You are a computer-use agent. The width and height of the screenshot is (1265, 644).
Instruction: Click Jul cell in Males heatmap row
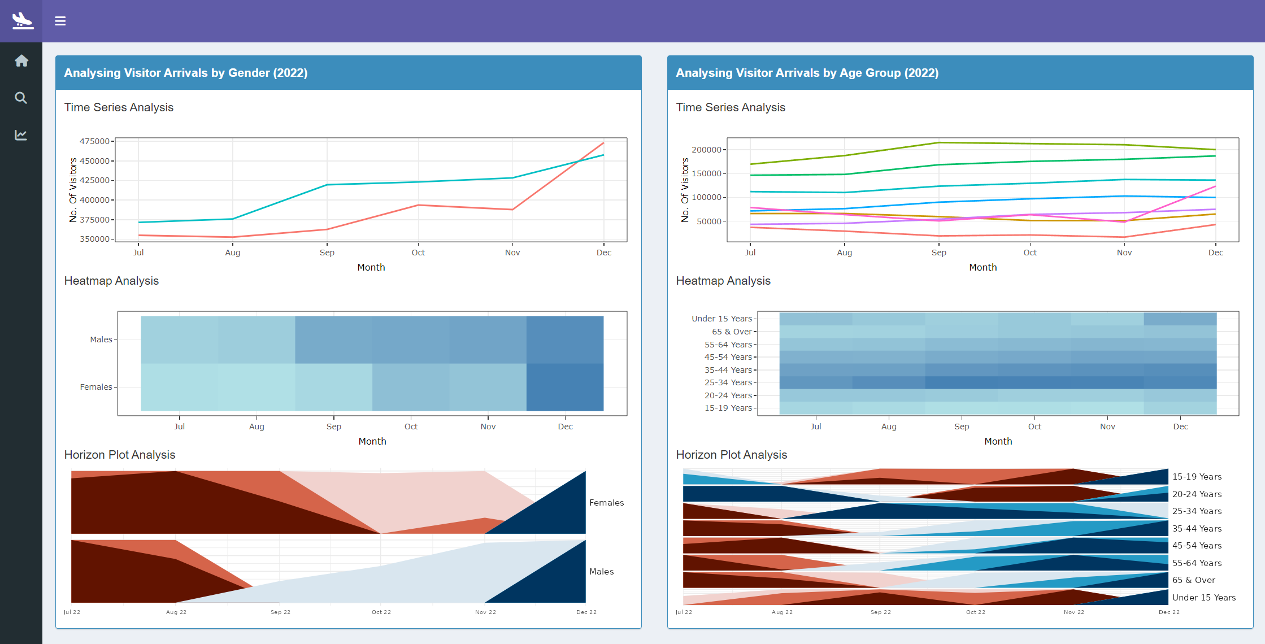coord(179,340)
